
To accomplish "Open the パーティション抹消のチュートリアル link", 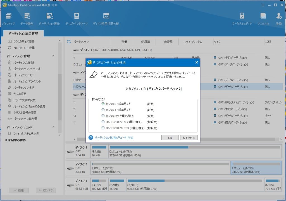I will point(114,138).
